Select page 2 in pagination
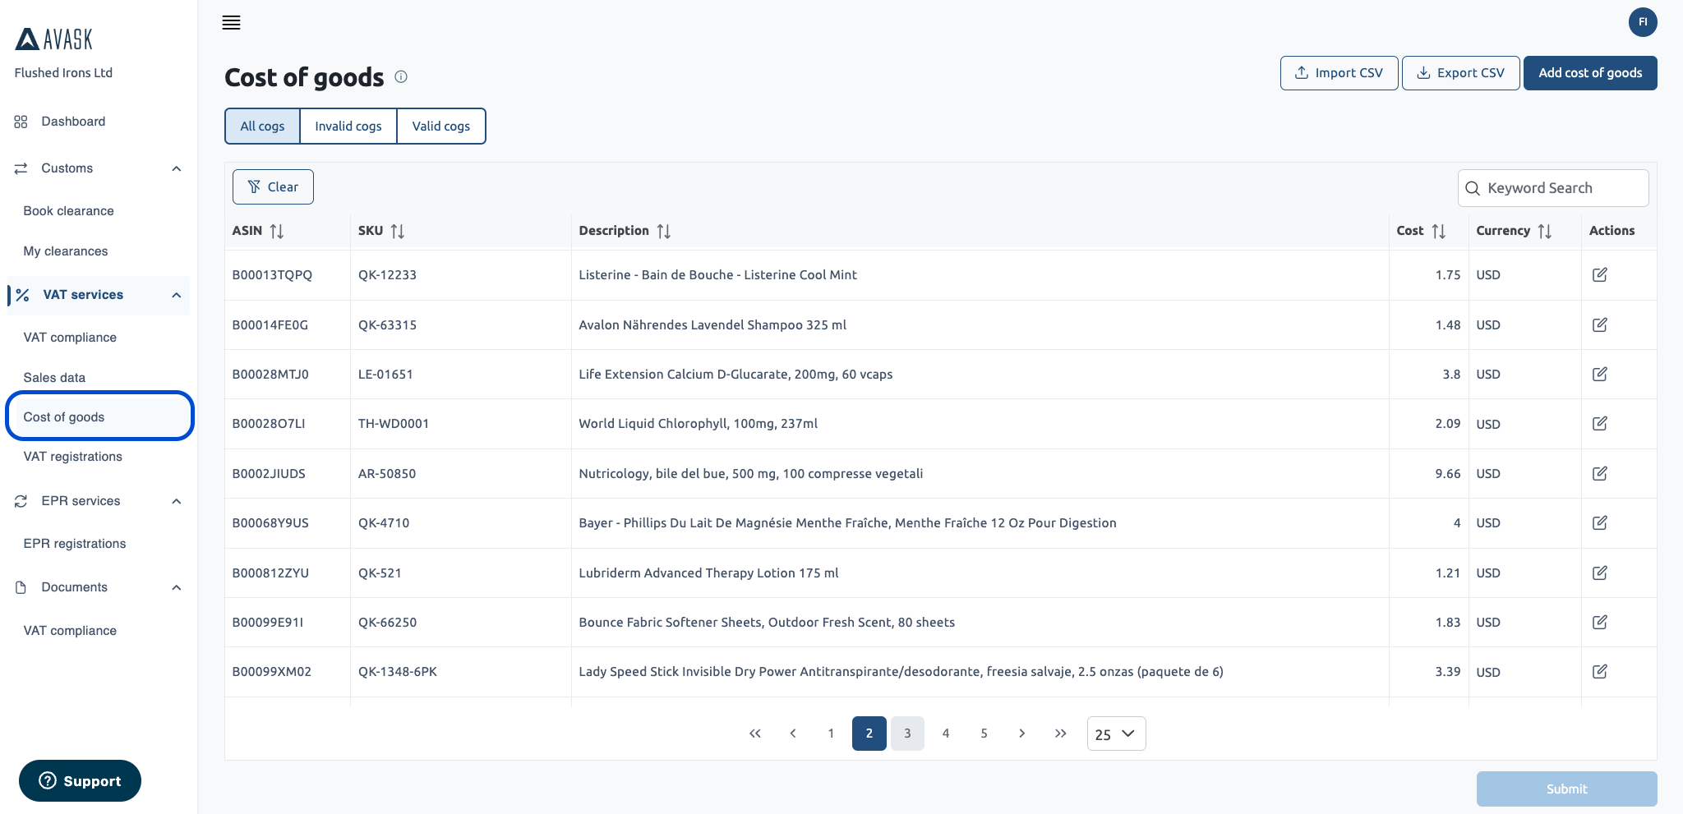This screenshot has height=814, width=1683. [869, 734]
